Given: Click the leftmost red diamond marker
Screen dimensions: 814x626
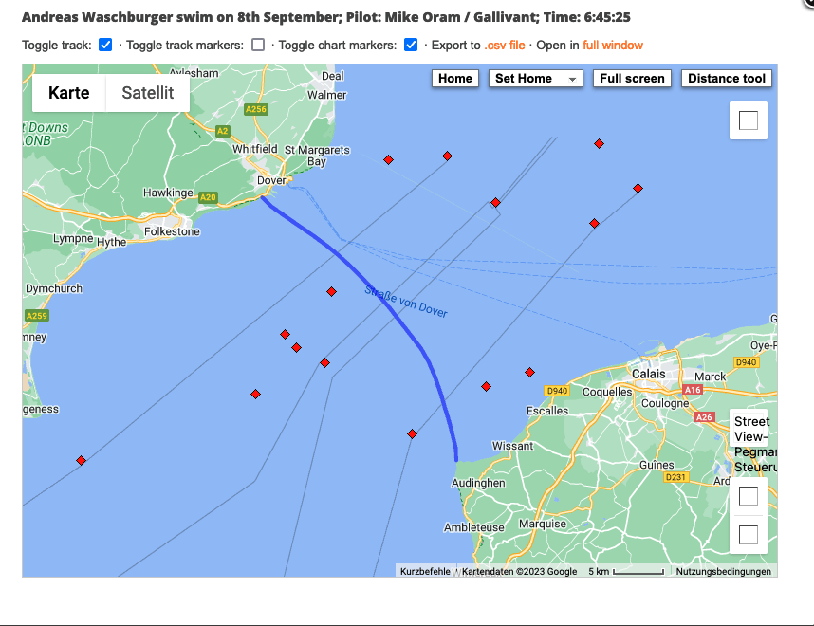Looking at the screenshot, I should pyautogui.click(x=82, y=461).
